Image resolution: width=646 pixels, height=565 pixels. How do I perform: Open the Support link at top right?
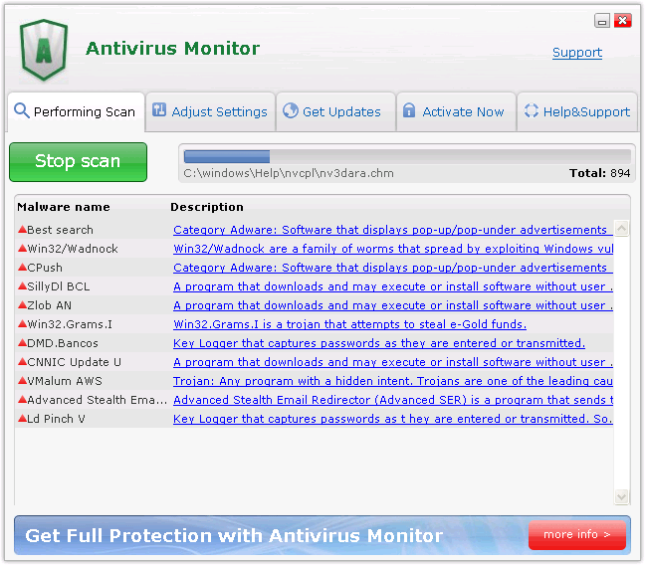tap(577, 53)
